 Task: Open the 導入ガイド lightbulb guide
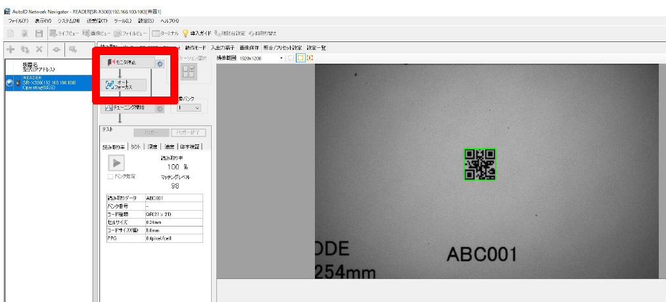pos(197,33)
